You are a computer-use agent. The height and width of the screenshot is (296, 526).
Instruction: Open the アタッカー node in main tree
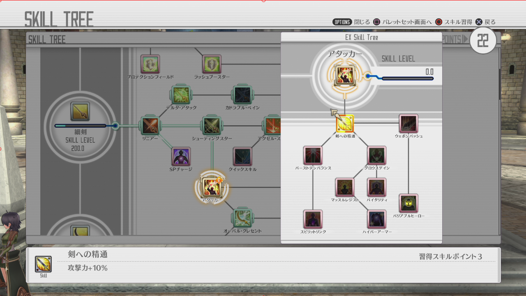pyautogui.click(x=212, y=187)
